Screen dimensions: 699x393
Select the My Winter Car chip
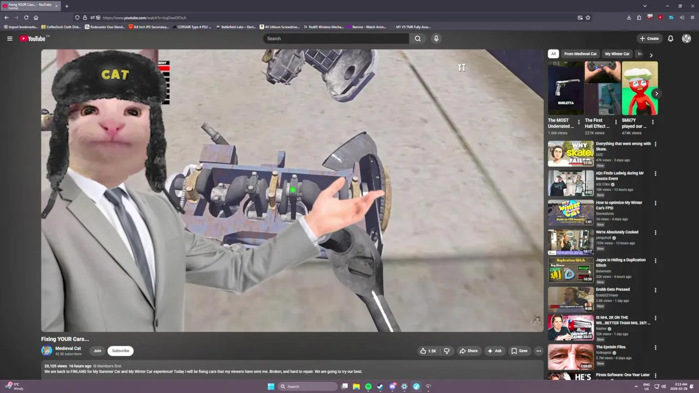pos(617,53)
